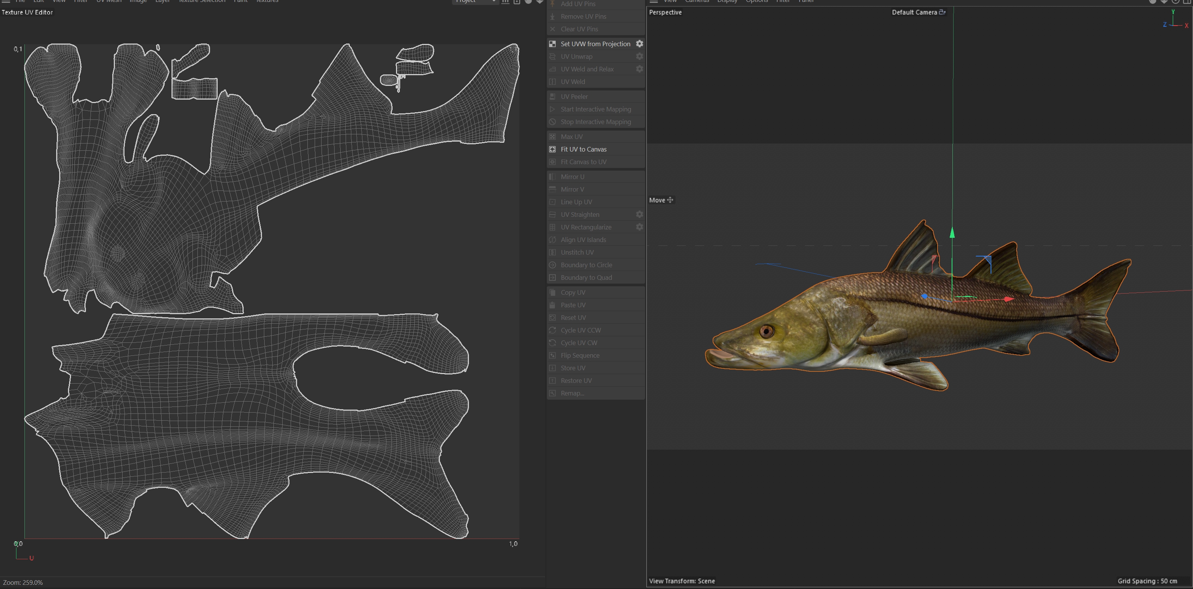Click the Move tool indicator icon
The width and height of the screenshot is (1193, 589).
tap(670, 200)
